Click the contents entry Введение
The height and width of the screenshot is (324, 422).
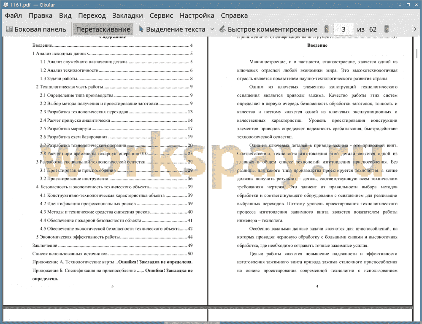tap(113, 46)
